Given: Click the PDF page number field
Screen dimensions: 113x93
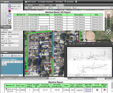Looking at the screenshot, I should (x=79, y=44).
